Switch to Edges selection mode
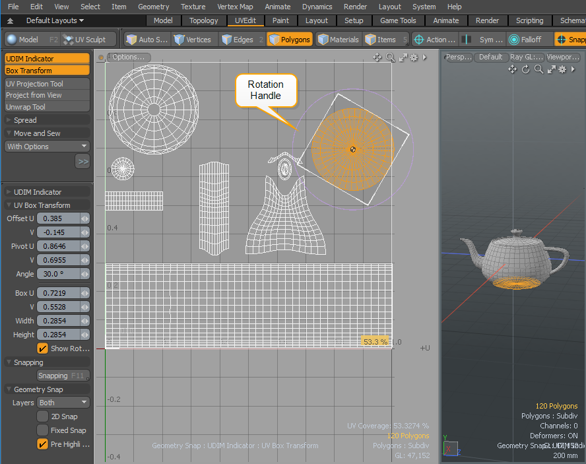The width and height of the screenshot is (586, 464). tap(237, 40)
